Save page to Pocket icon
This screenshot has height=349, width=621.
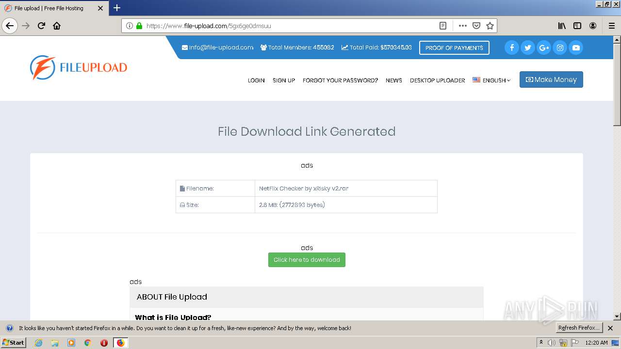coord(476,26)
